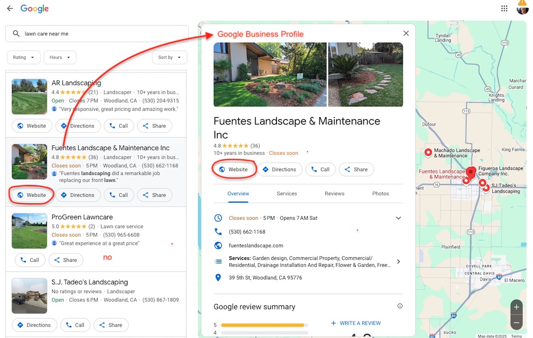Click Call in Fuentes list result
The height and width of the screenshot is (338, 533).
click(x=119, y=195)
